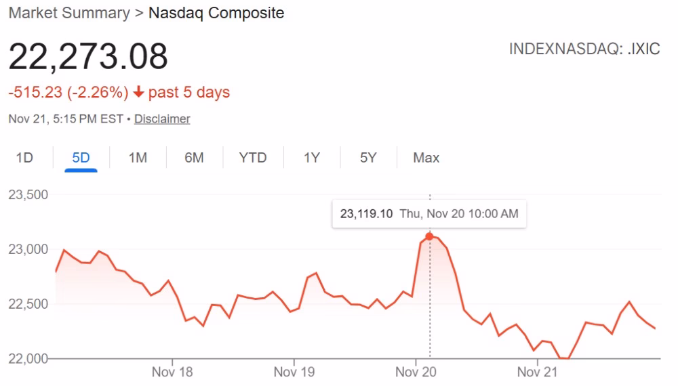Click the Nov 19 axis label
The height and width of the screenshot is (386, 678).
click(x=294, y=372)
